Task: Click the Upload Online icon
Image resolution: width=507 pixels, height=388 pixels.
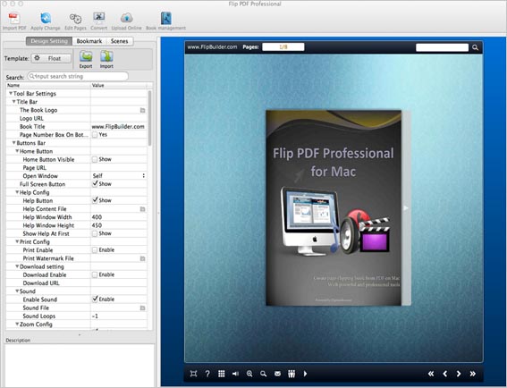Action: [x=126, y=19]
